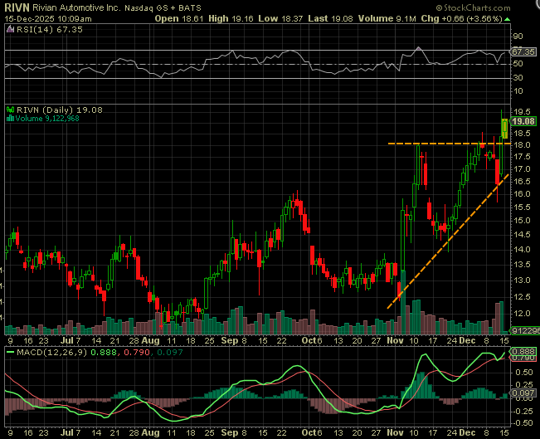This screenshot has height=439, width=540.
Task: Click the green MACD line legend dash
Action: tap(10, 353)
